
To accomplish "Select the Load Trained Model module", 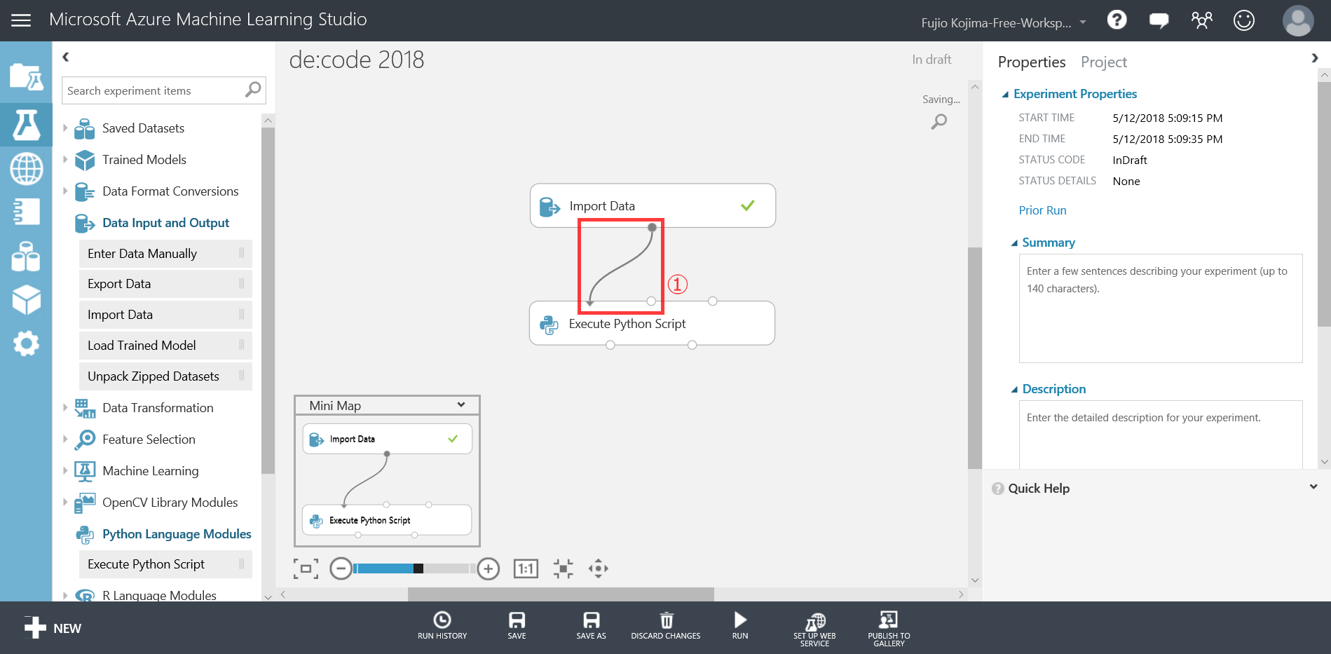I will pyautogui.click(x=165, y=345).
